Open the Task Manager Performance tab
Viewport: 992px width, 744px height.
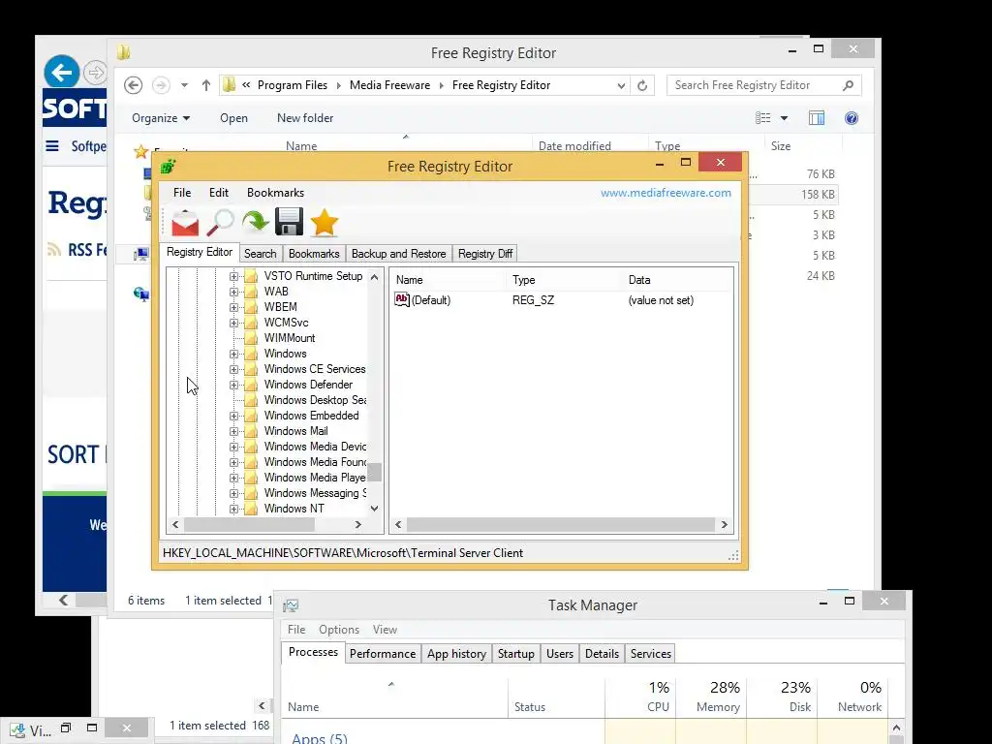[383, 654]
